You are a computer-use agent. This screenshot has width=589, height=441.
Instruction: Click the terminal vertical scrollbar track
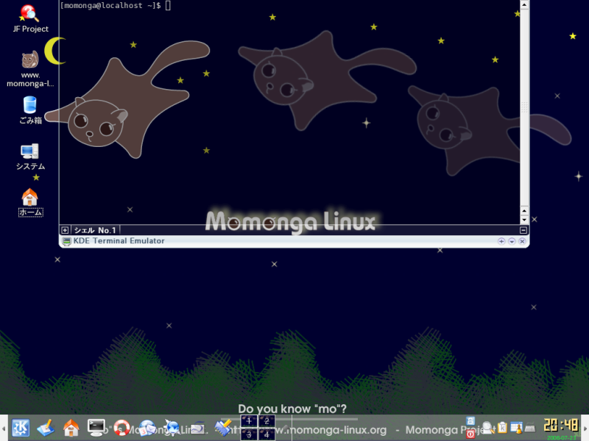(524, 107)
